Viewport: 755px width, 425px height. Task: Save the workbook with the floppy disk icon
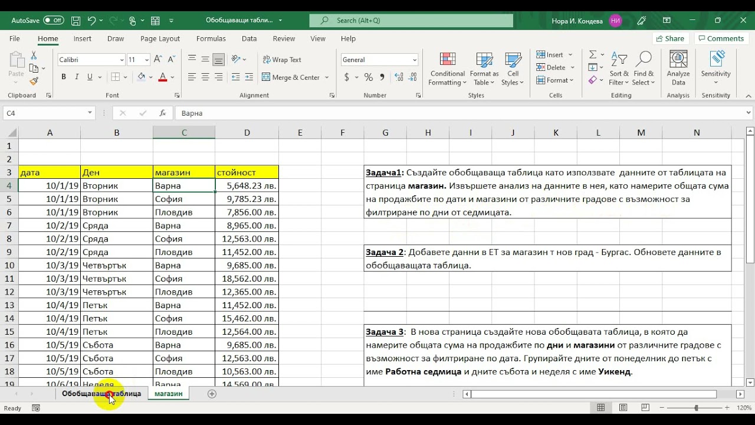tap(75, 20)
